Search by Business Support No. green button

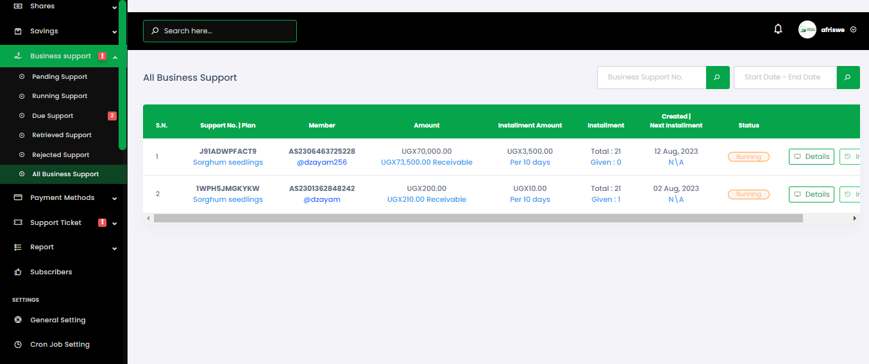coord(718,78)
